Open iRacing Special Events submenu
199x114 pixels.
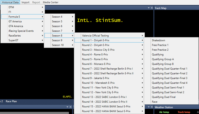[x=23, y=31]
